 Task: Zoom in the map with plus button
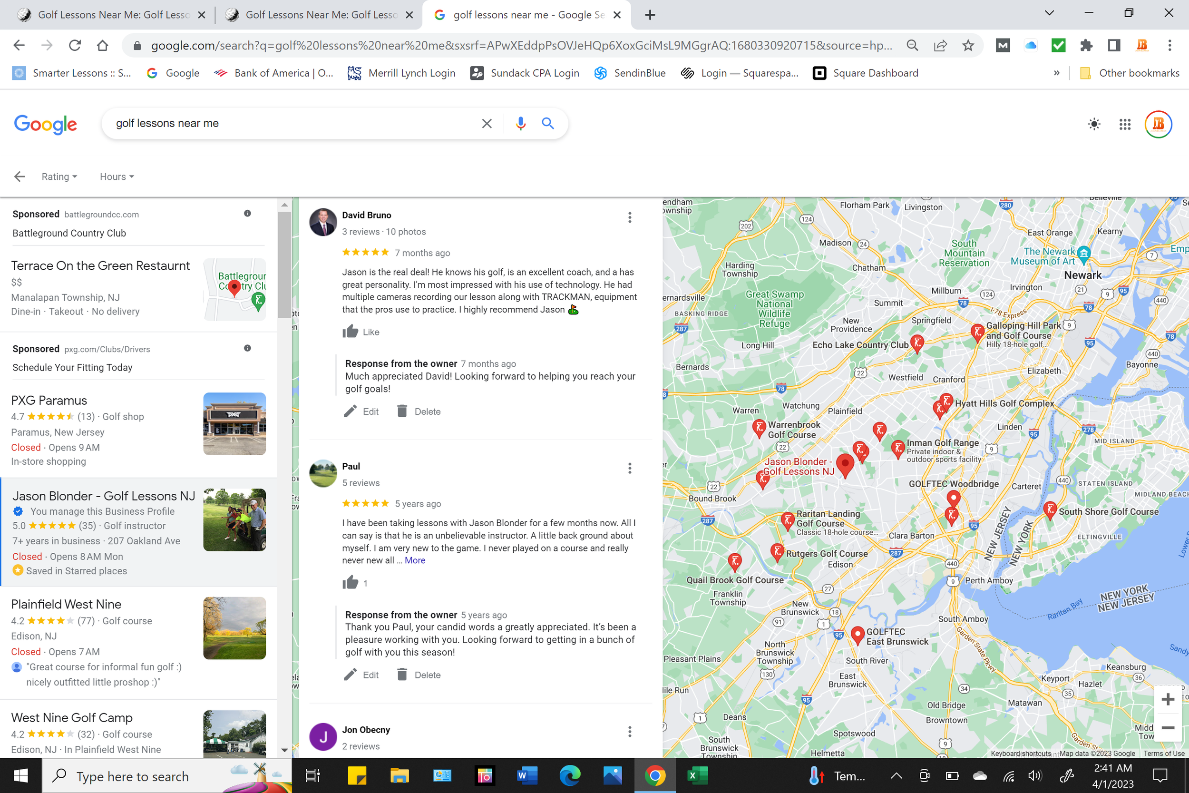pos(1168,699)
